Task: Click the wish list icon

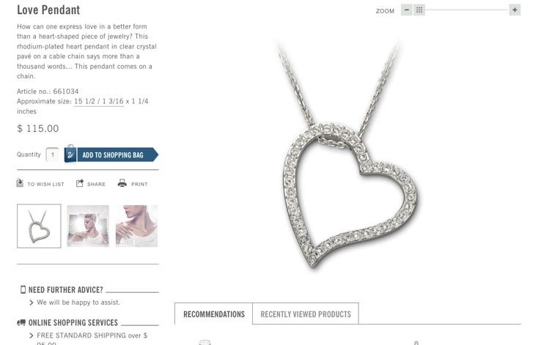Action: (20, 183)
